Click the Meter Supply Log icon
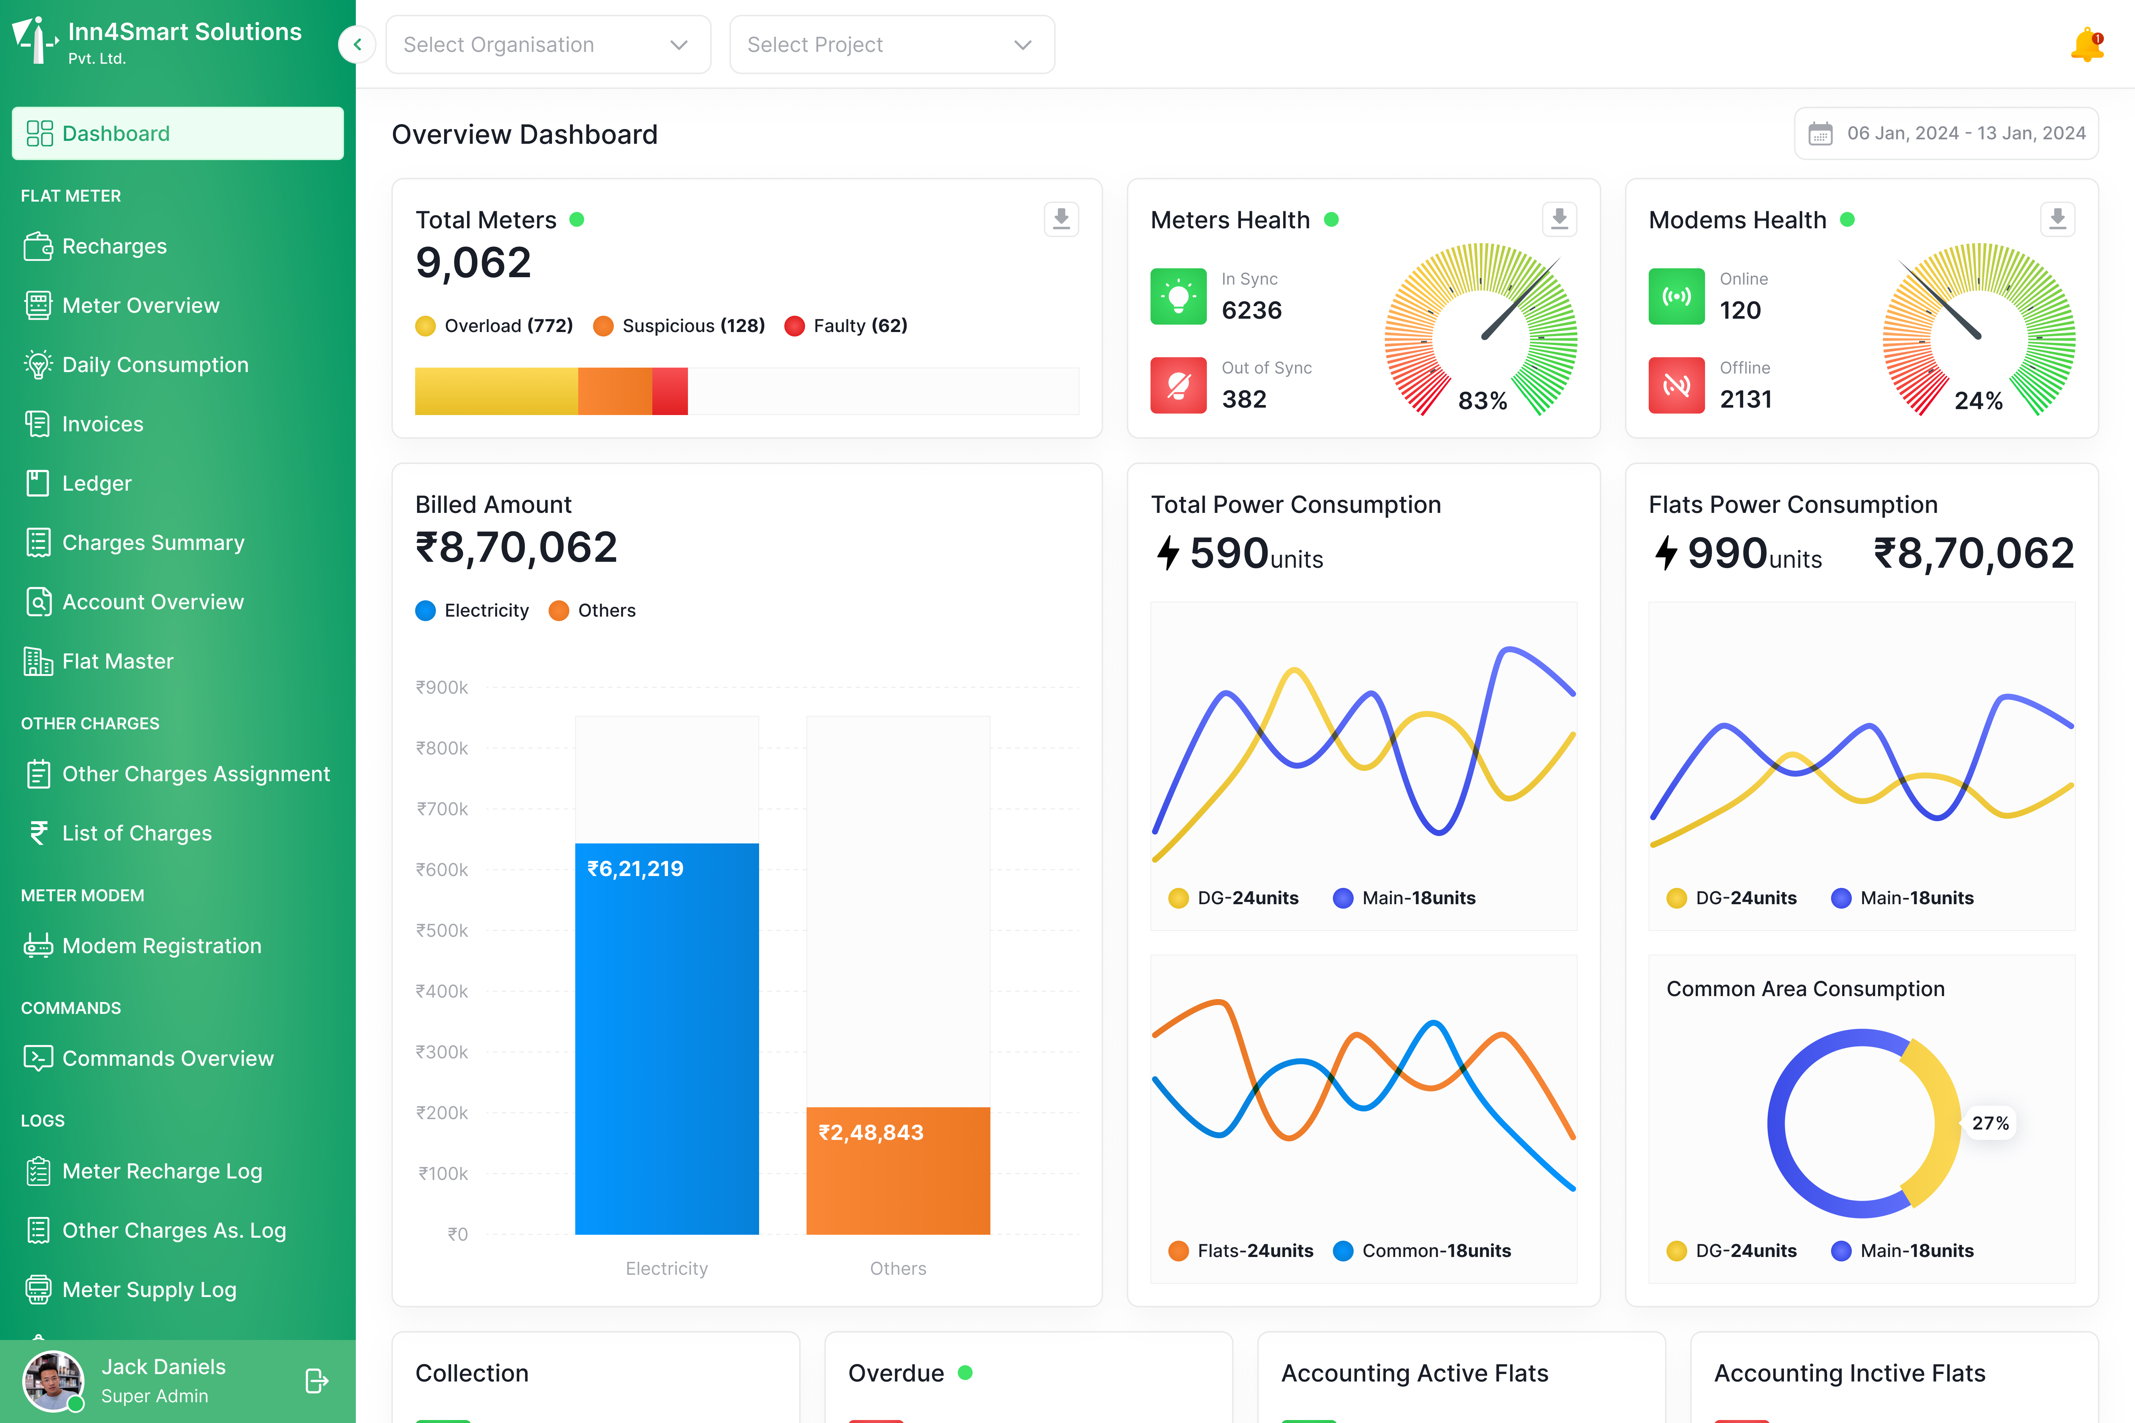 pos(38,1289)
